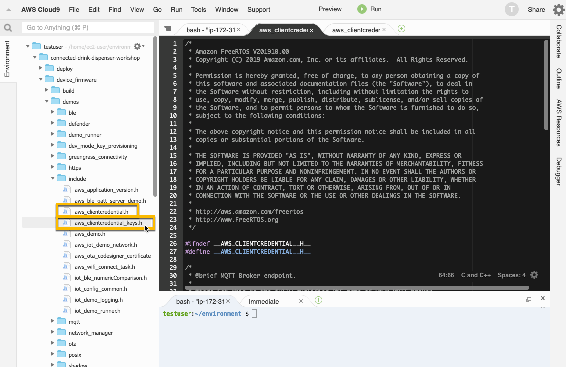Open the Window menu

click(x=227, y=10)
